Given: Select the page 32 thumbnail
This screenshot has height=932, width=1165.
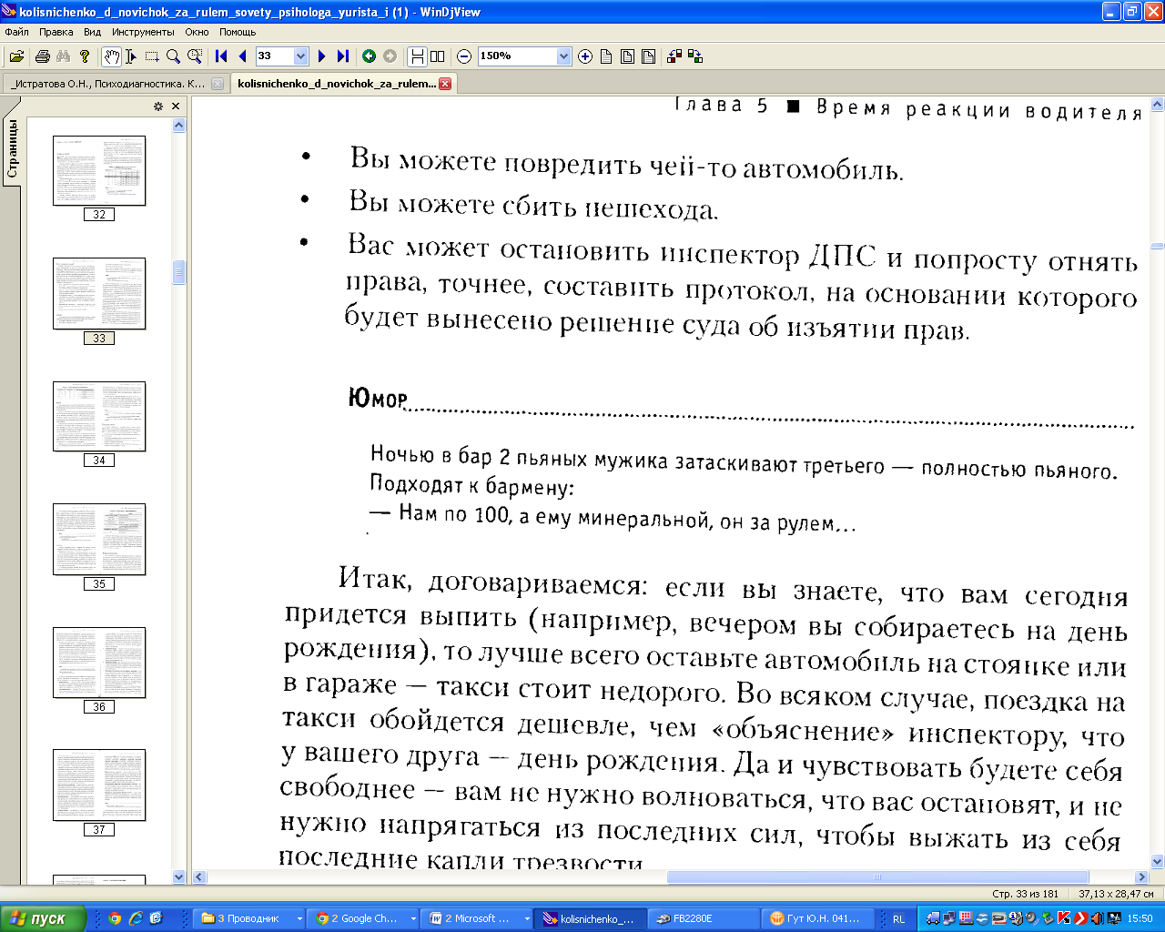Looking at the screenshot, I should [x=99, y=170].
